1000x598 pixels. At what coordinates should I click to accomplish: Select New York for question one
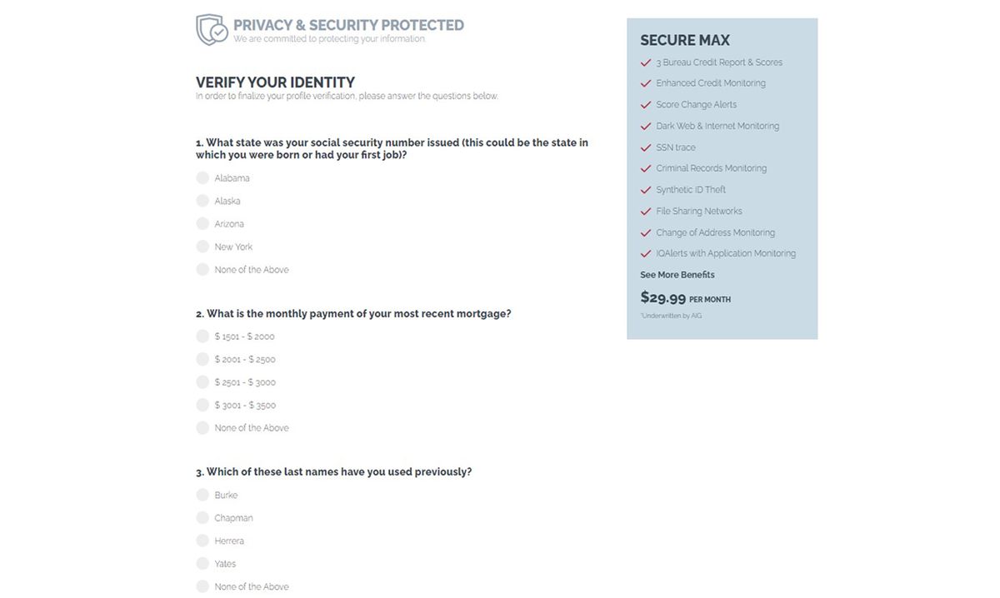click(202, 247)
